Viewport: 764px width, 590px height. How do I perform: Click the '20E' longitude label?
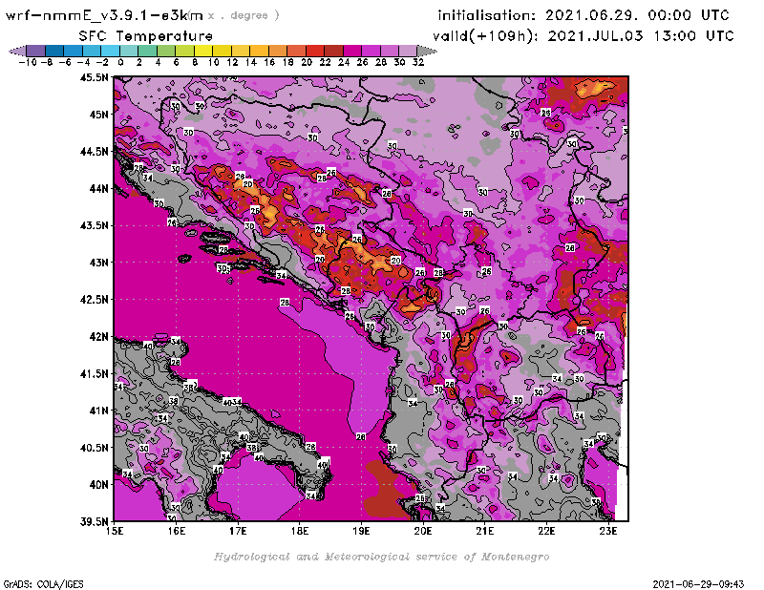point(423,531)
